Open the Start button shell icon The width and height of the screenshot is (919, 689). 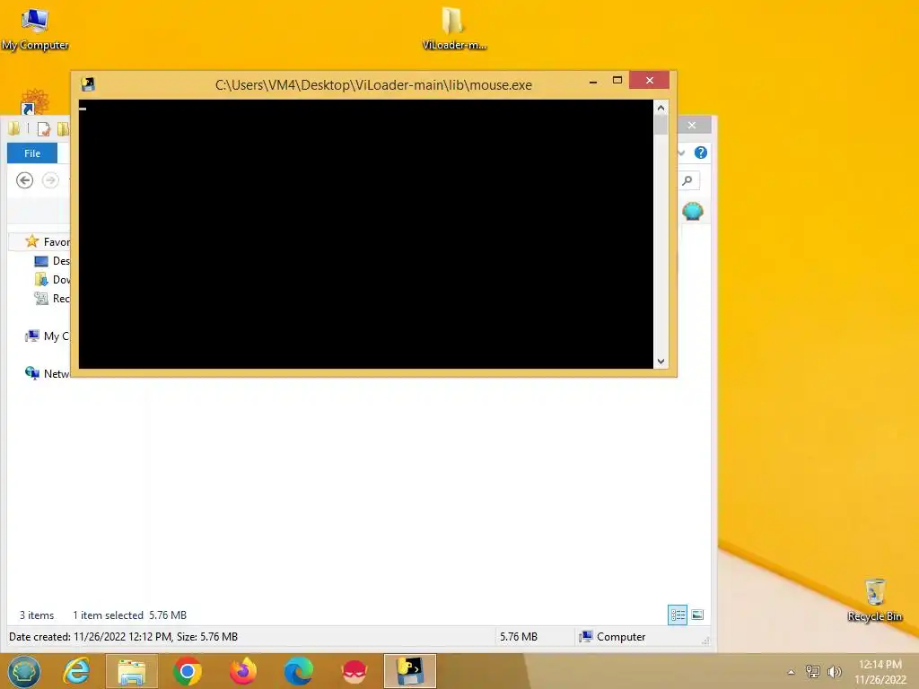click(23, 671)
